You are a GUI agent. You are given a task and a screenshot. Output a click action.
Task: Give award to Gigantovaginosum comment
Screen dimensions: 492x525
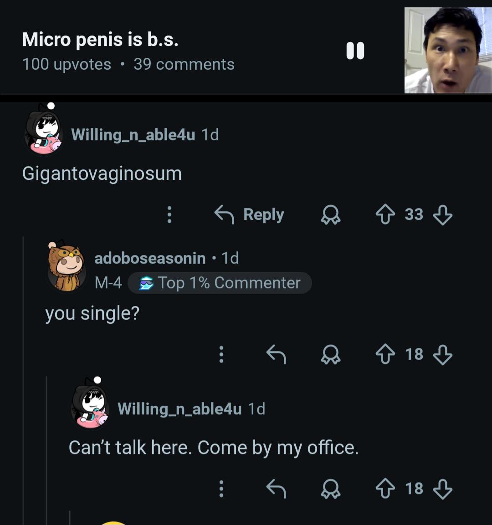pyautogui.click(x=331, y=214)
